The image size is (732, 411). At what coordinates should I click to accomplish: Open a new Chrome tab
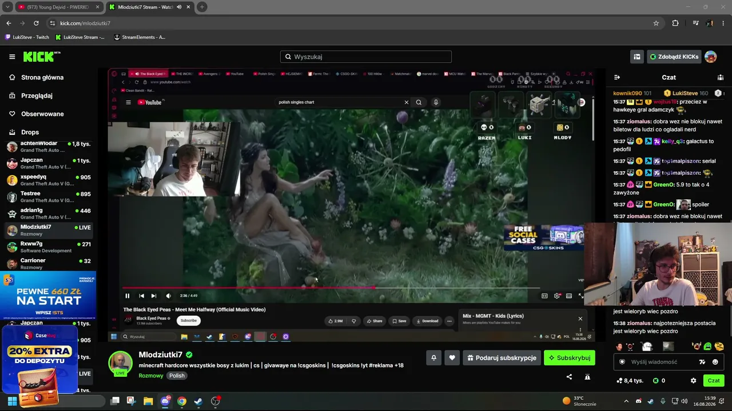[x=202, y=7]
